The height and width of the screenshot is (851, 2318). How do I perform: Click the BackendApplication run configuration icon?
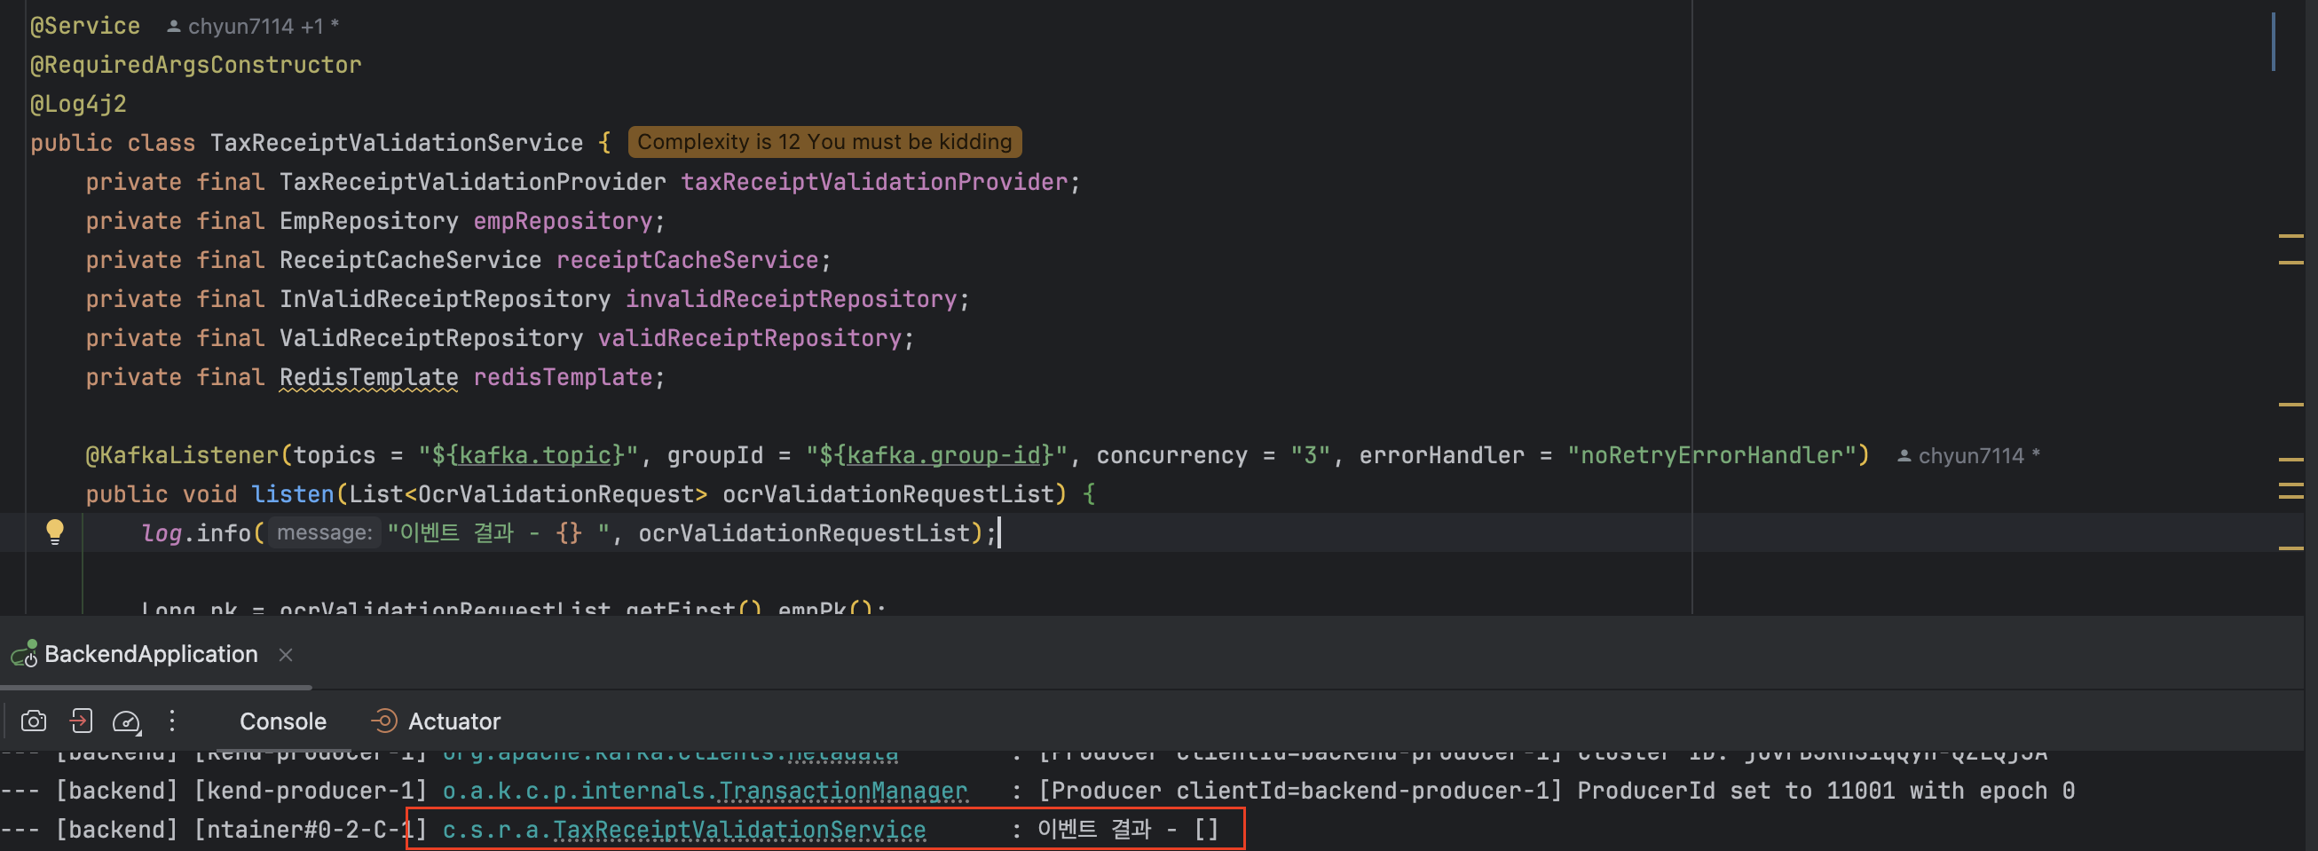(24, 654)
